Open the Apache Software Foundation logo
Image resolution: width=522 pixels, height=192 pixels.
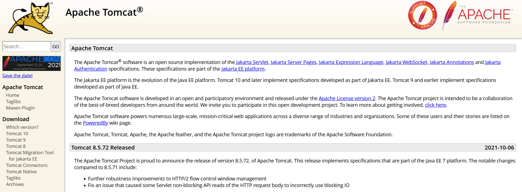tap(478, 15)
